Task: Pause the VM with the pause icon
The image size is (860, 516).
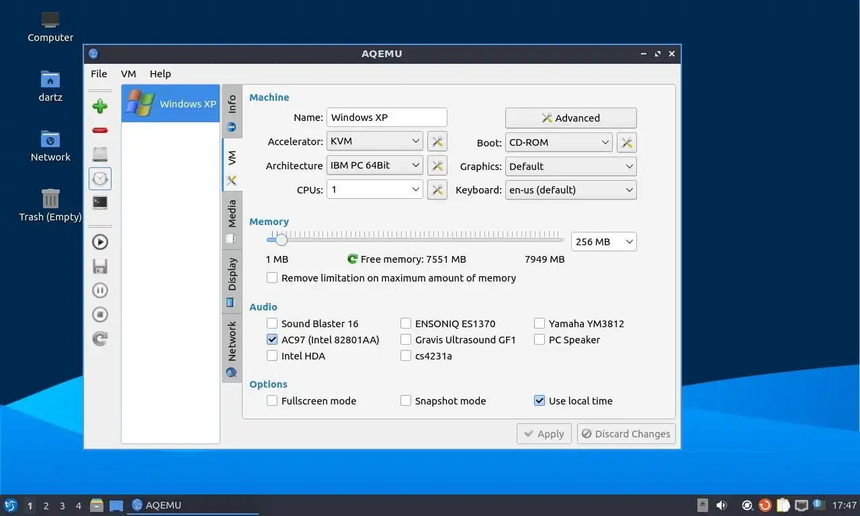Action: (x=100, y=290)
